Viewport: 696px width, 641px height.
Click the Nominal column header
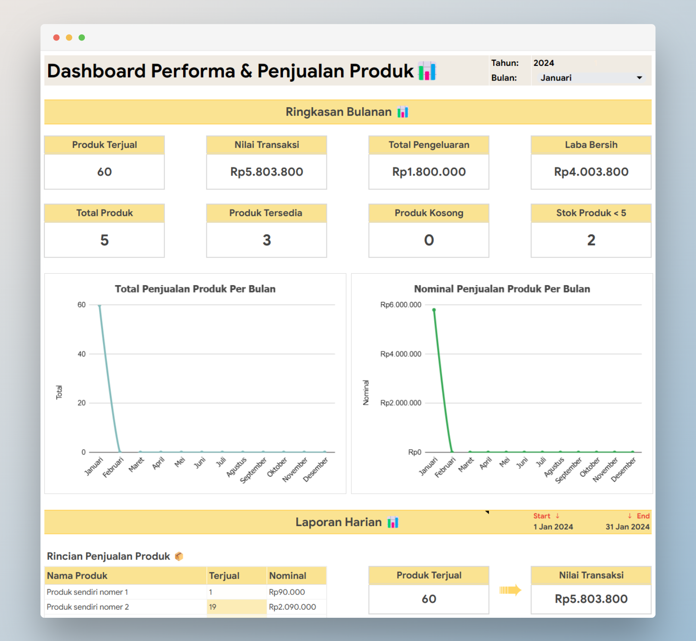click(297, 576)
